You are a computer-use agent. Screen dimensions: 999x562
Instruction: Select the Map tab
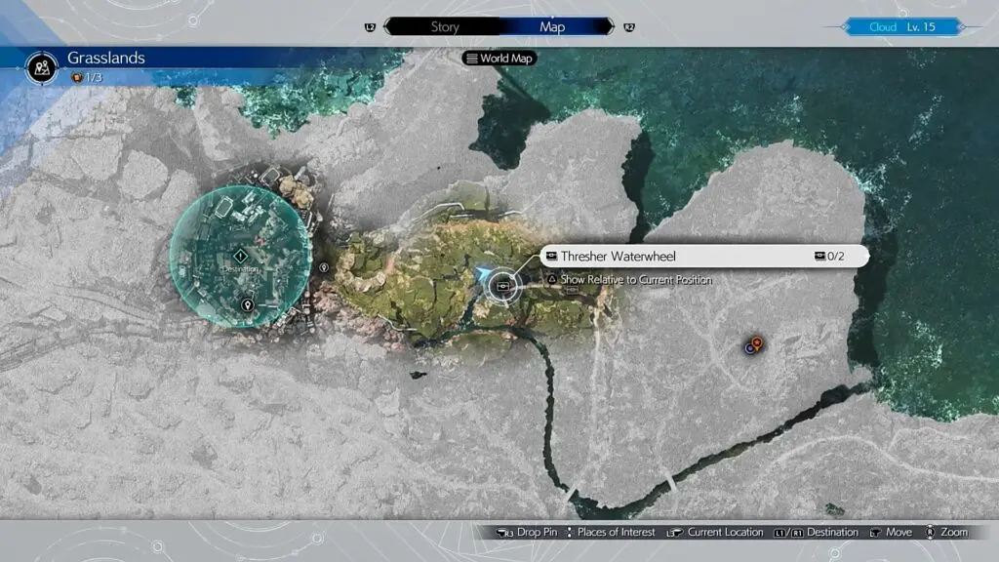552,27
